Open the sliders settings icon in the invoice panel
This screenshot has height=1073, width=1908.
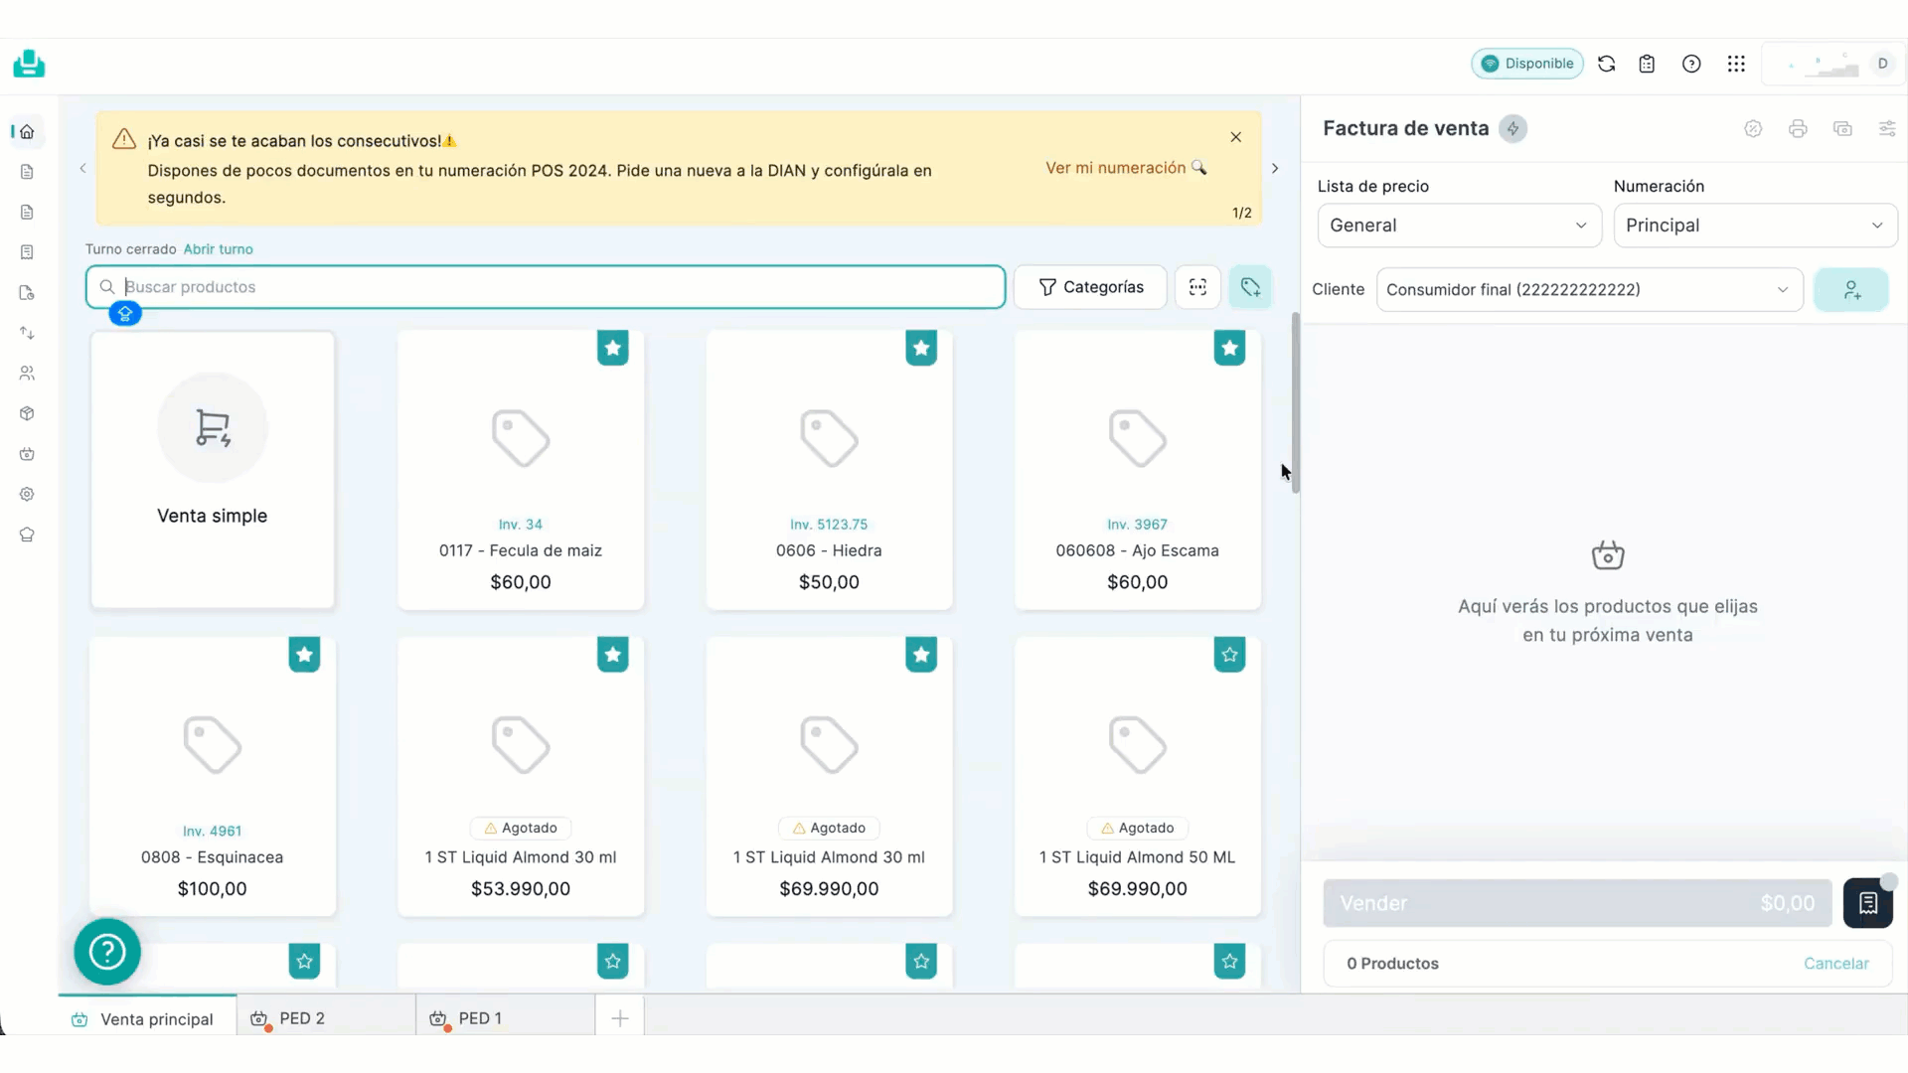tap(1887, 128)
